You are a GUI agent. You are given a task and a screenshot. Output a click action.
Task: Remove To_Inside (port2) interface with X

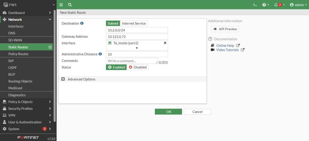pyautogui.click(x=165, y=43)
